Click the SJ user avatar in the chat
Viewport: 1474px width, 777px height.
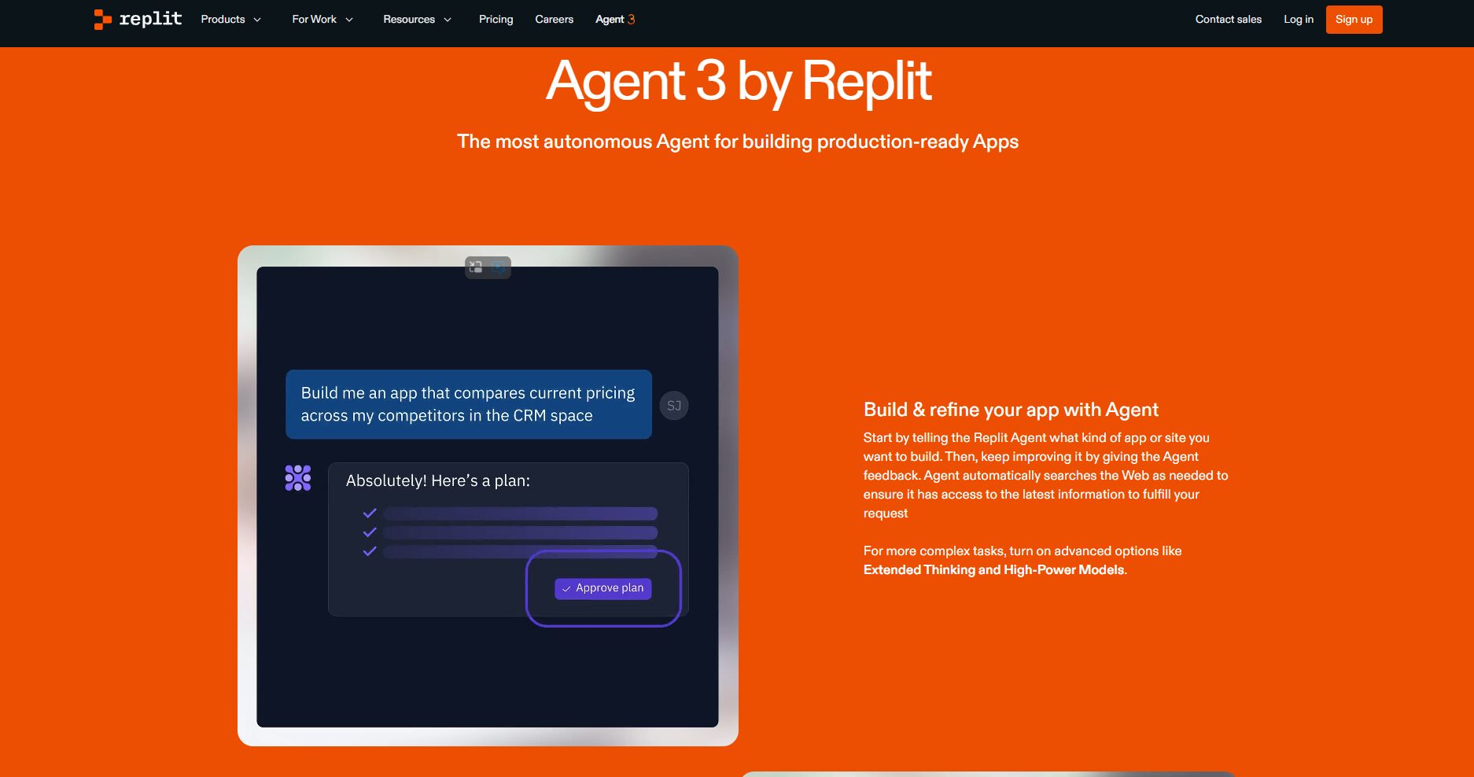coord(674,406)
